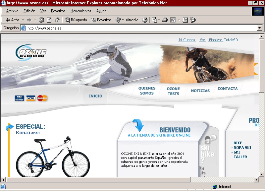Click the horizontal scrollbar right arrow
The image size is (265, 191).
[256, 180]
